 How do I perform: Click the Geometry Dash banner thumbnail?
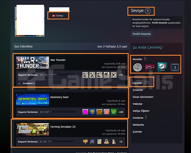click(32, 100)
